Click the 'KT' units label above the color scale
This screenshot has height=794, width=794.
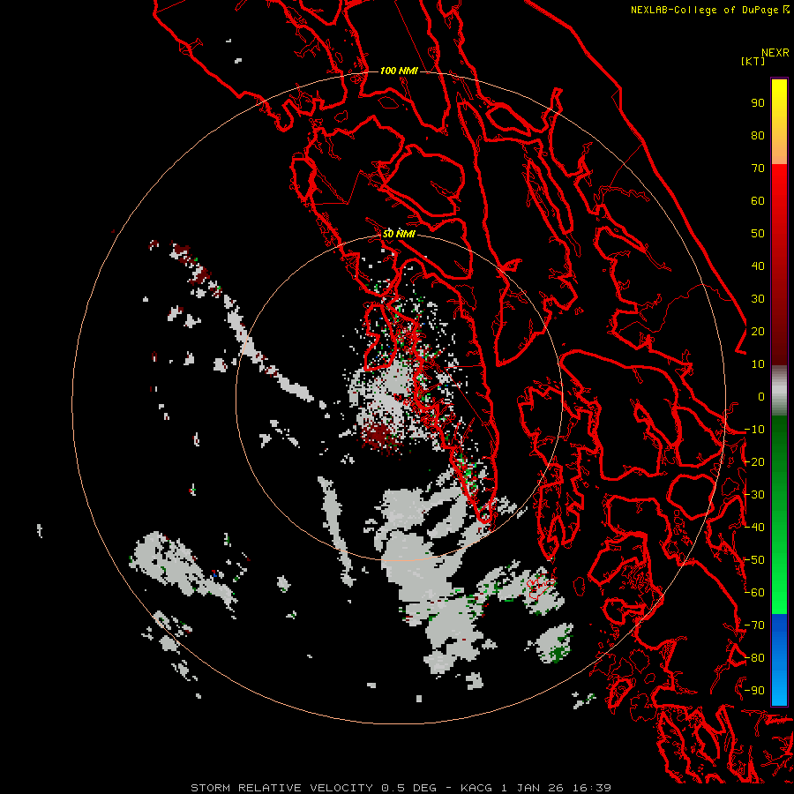[753, 61]
